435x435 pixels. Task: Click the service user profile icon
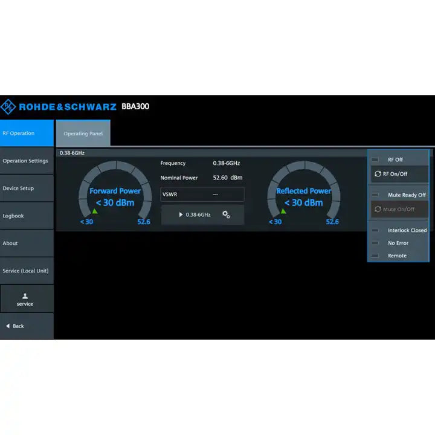pos(25,296)
